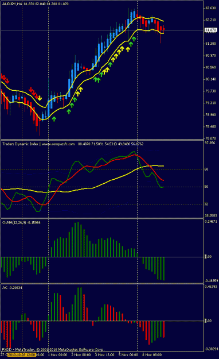
Task: Select the 0.24671 OsMA scale maximum
Action: click(211, 221)
